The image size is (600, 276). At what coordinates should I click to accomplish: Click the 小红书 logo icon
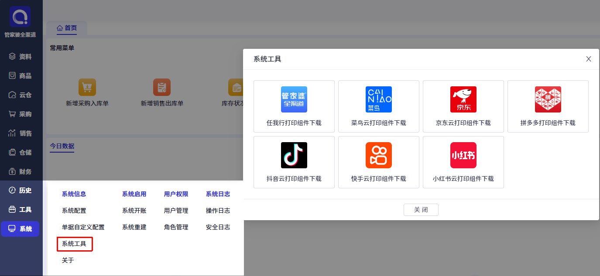coord(463,155)
